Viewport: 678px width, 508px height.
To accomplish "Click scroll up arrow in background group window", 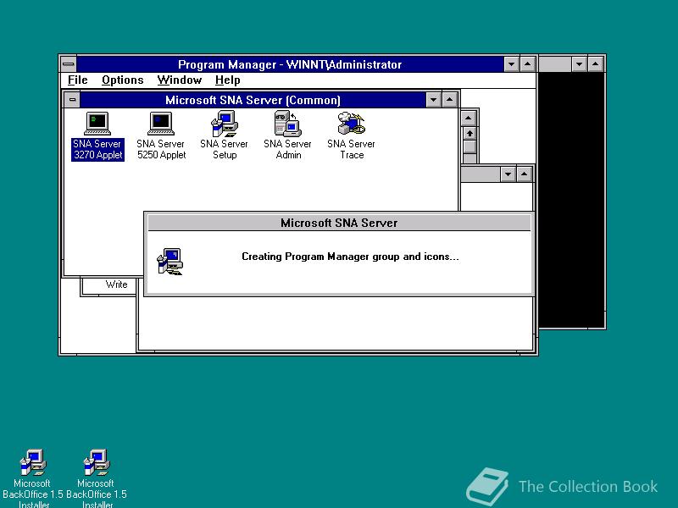I will click(x=469, y=118).
